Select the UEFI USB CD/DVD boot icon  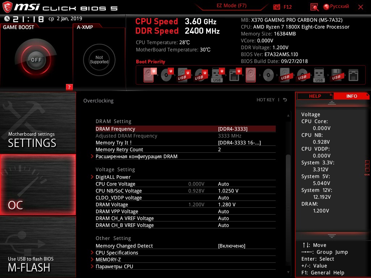coord(201,75)
